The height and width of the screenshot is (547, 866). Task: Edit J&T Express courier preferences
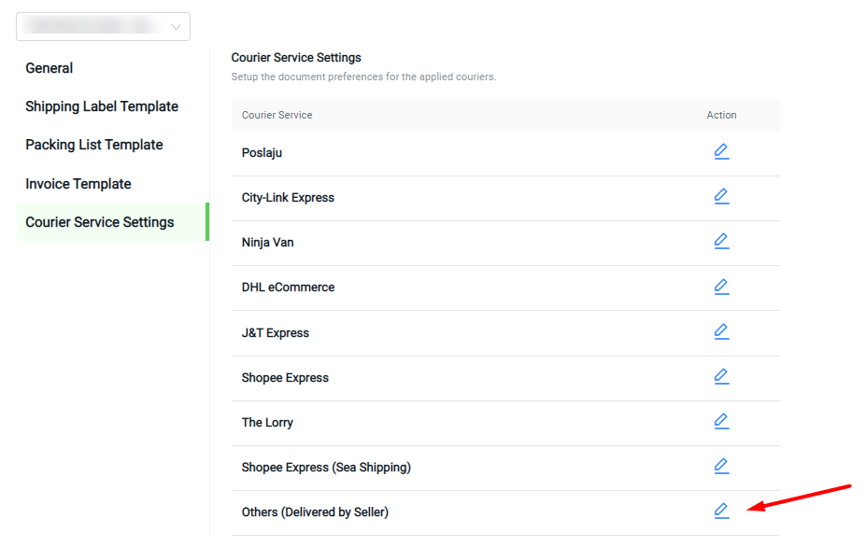721,331
